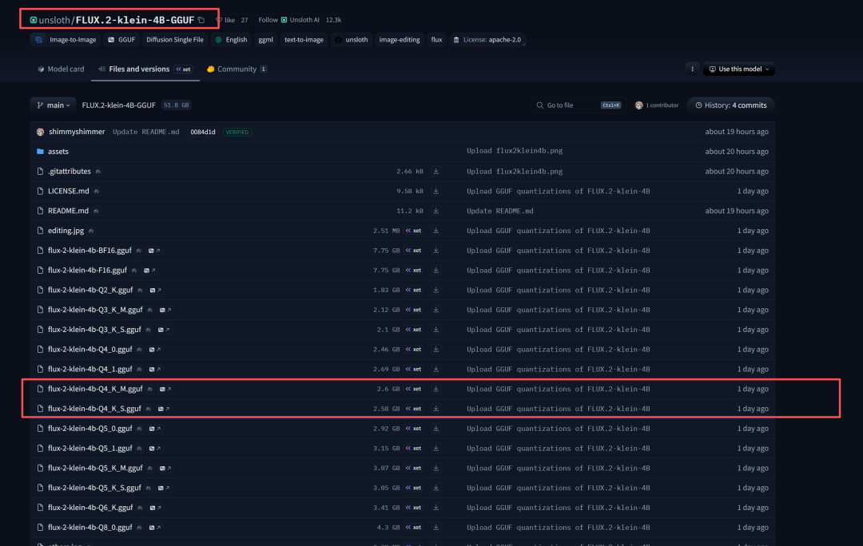Image resolution: width=863 pixels, height=546 pixels.
Task: Download flux-2-klein-4b-Q2_K.gguf
Action: pos(436,290)
